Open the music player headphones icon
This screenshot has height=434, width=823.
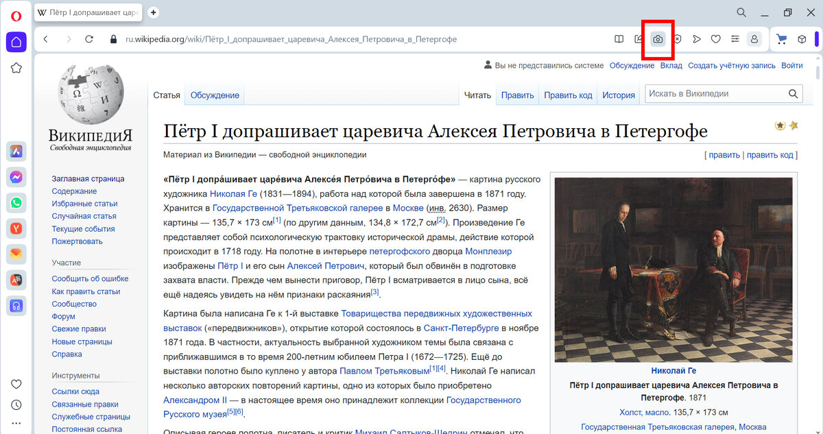[16, 305]
